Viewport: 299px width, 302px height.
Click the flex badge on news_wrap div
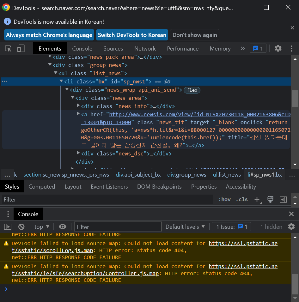pyautogui.click(x=192, y=90)
